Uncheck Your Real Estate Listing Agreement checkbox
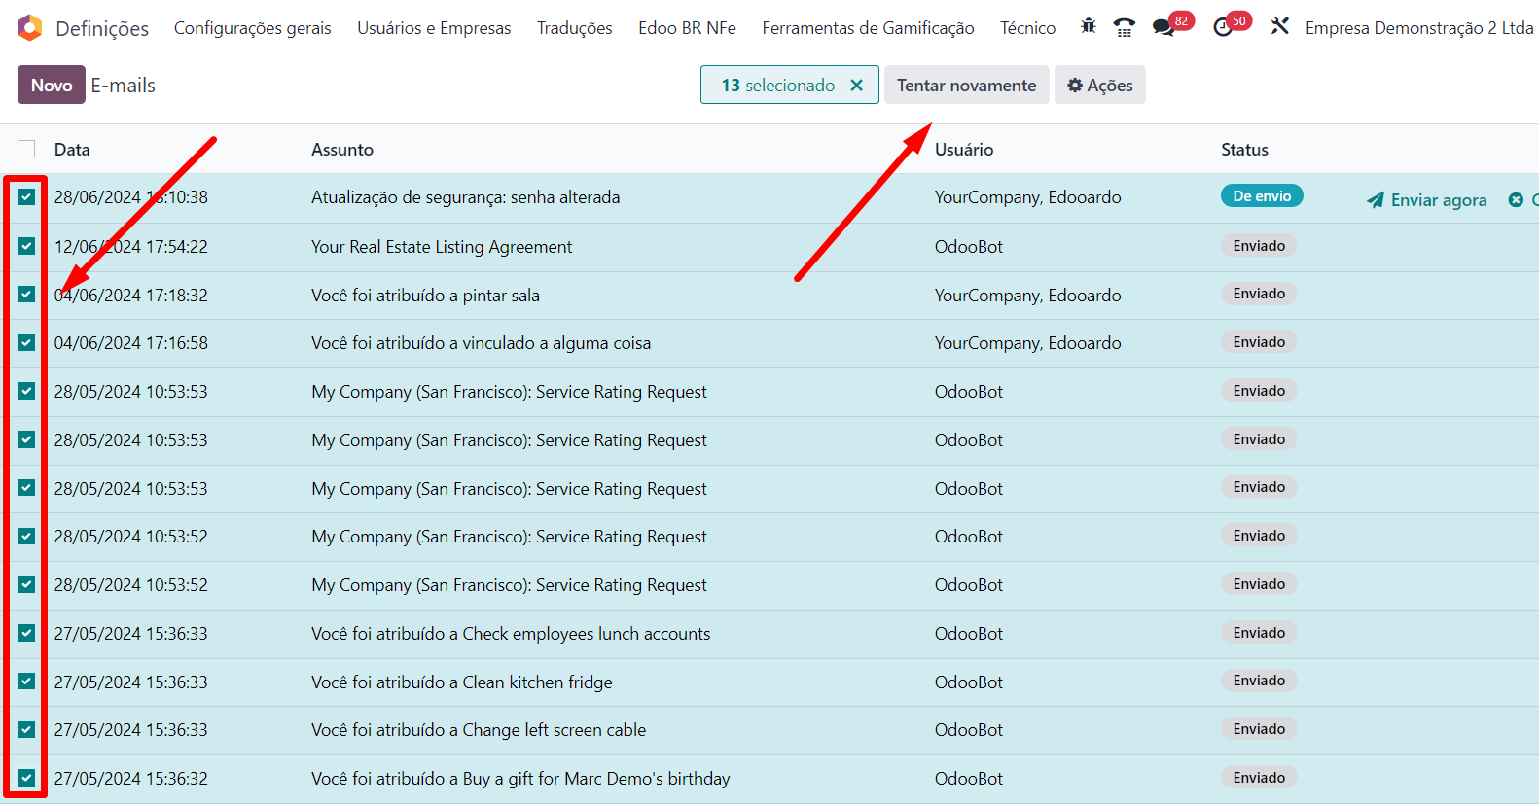Image resolution: width=1539 pixels, height=804 pixels. tap(26, 246)
